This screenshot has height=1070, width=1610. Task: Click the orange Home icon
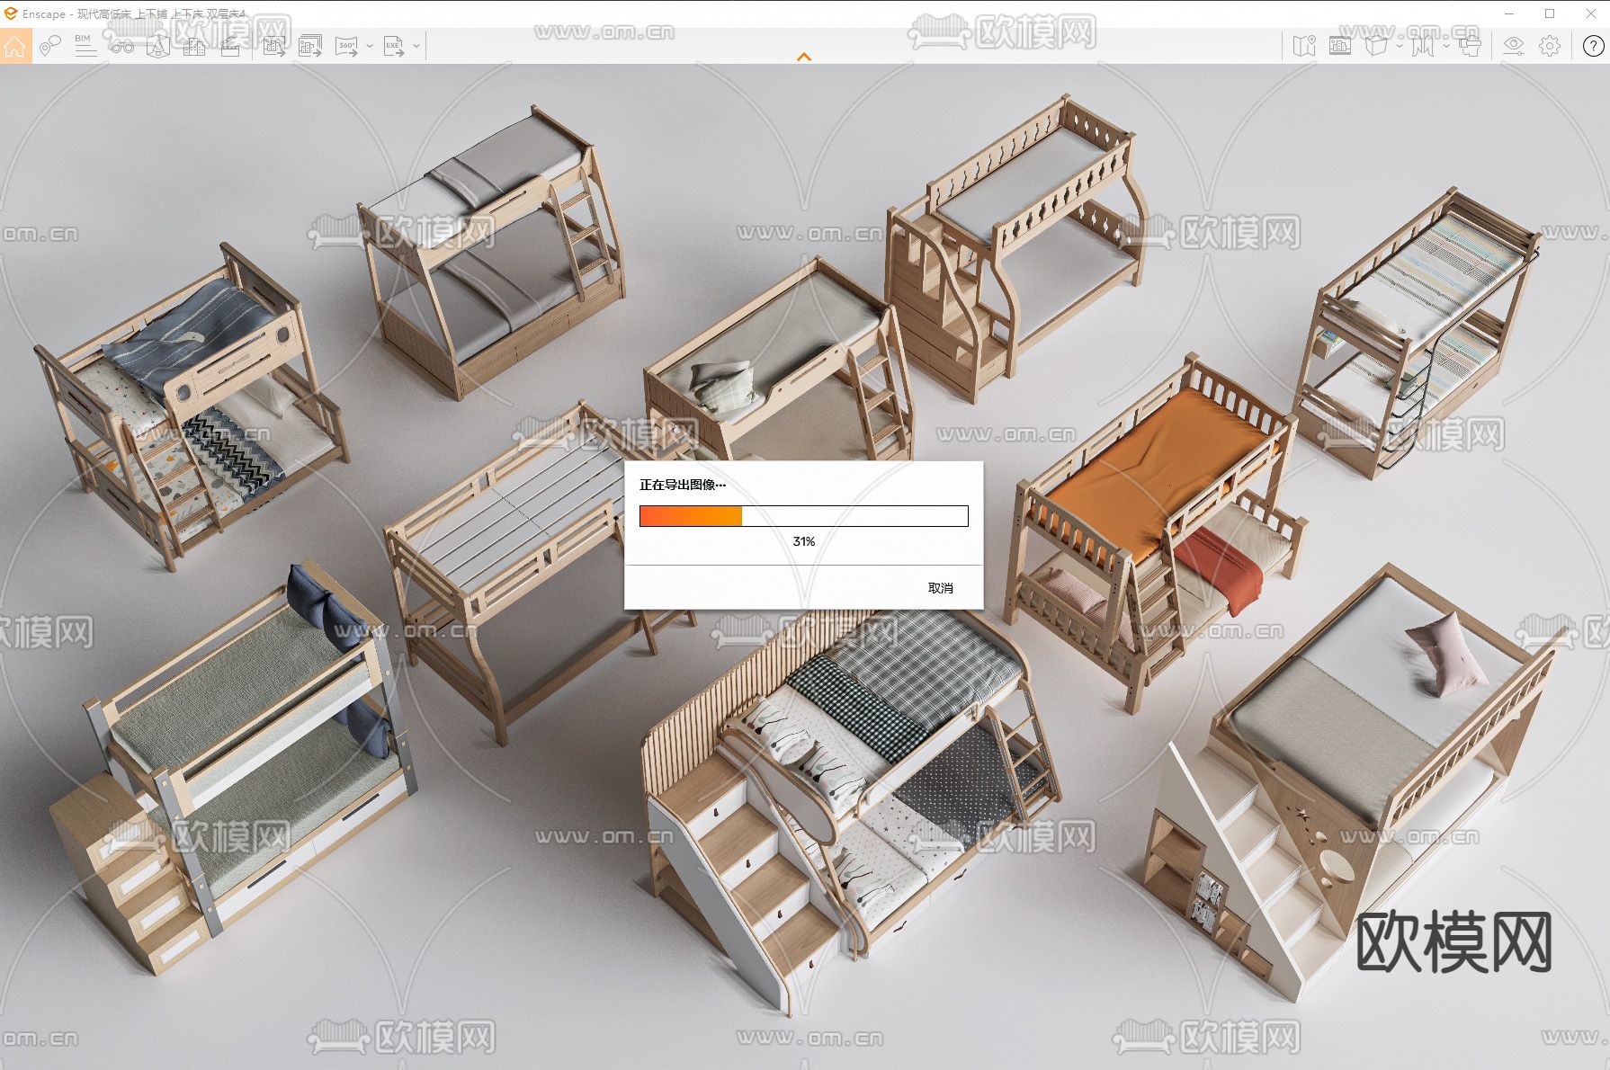click(15, 46)
